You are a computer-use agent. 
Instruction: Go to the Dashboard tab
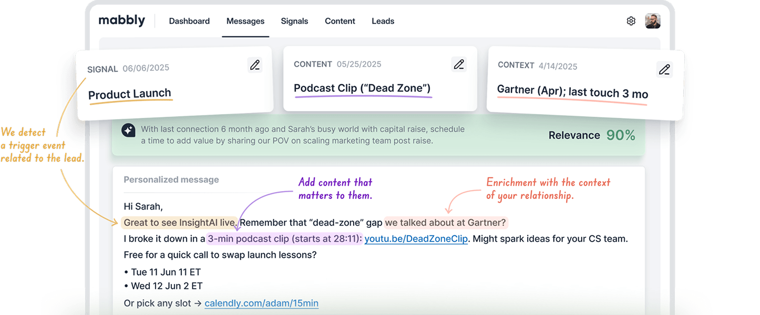tap(189, 22)
